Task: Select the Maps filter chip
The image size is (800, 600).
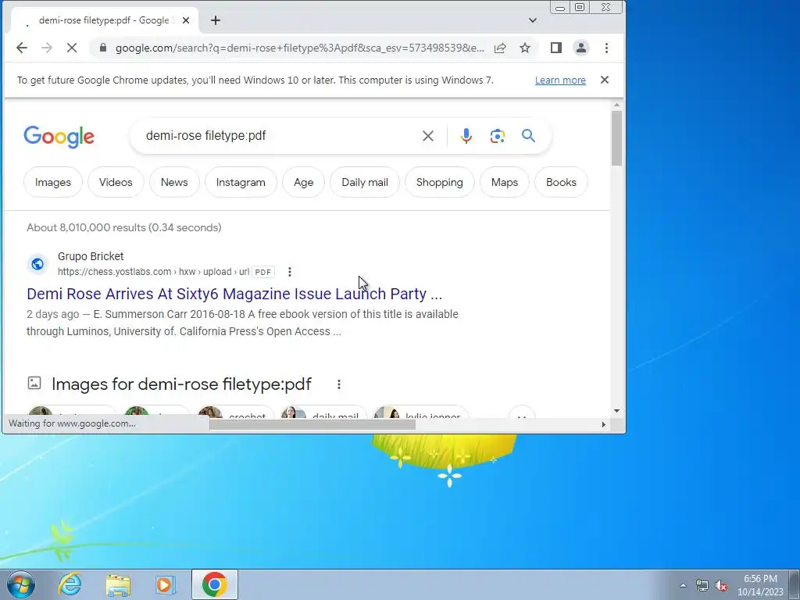Action: 505,182
